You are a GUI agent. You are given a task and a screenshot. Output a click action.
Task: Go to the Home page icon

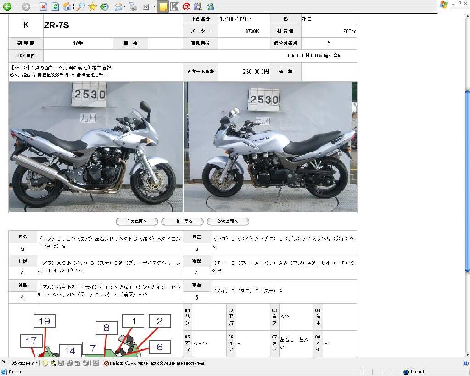[67, 6]
